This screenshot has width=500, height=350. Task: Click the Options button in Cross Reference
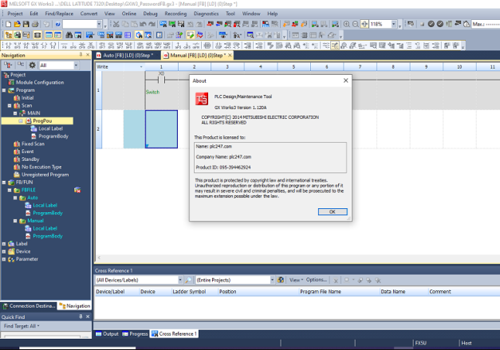(317, 281)
